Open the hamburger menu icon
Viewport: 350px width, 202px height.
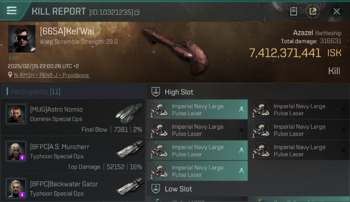[12, 11]
